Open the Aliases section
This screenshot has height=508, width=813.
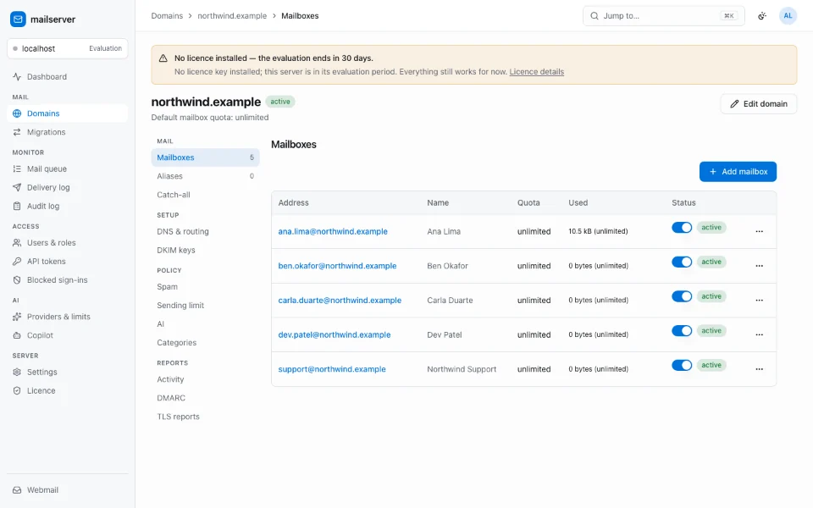(205, 176)
